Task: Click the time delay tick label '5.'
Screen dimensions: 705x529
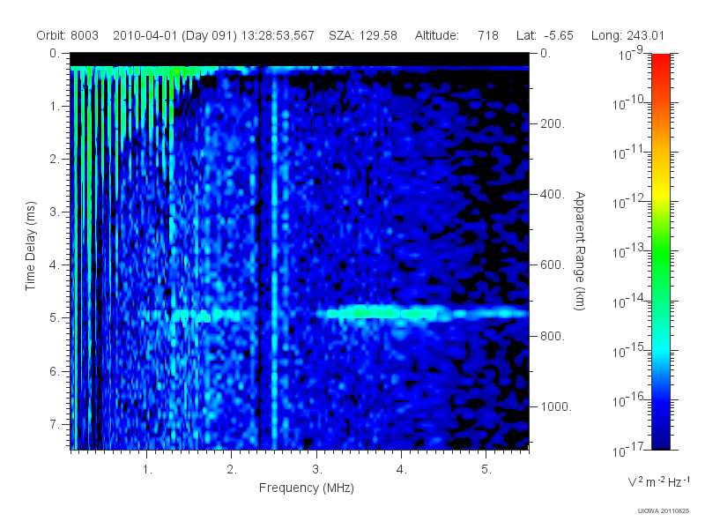Action: click(x=55, y=317)
